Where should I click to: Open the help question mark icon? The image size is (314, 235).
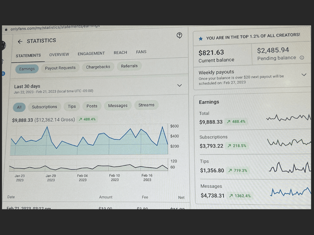[x=179, y=36]
